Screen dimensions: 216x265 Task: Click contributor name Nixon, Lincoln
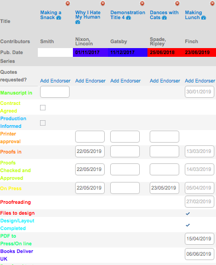click(x=84, y=42)
